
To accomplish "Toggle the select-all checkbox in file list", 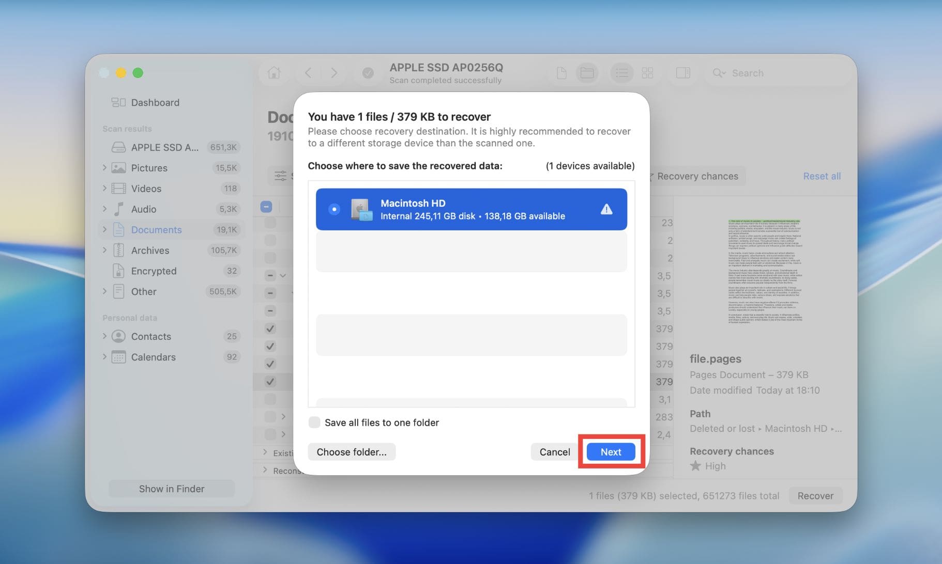I will [x=266, y=207].
